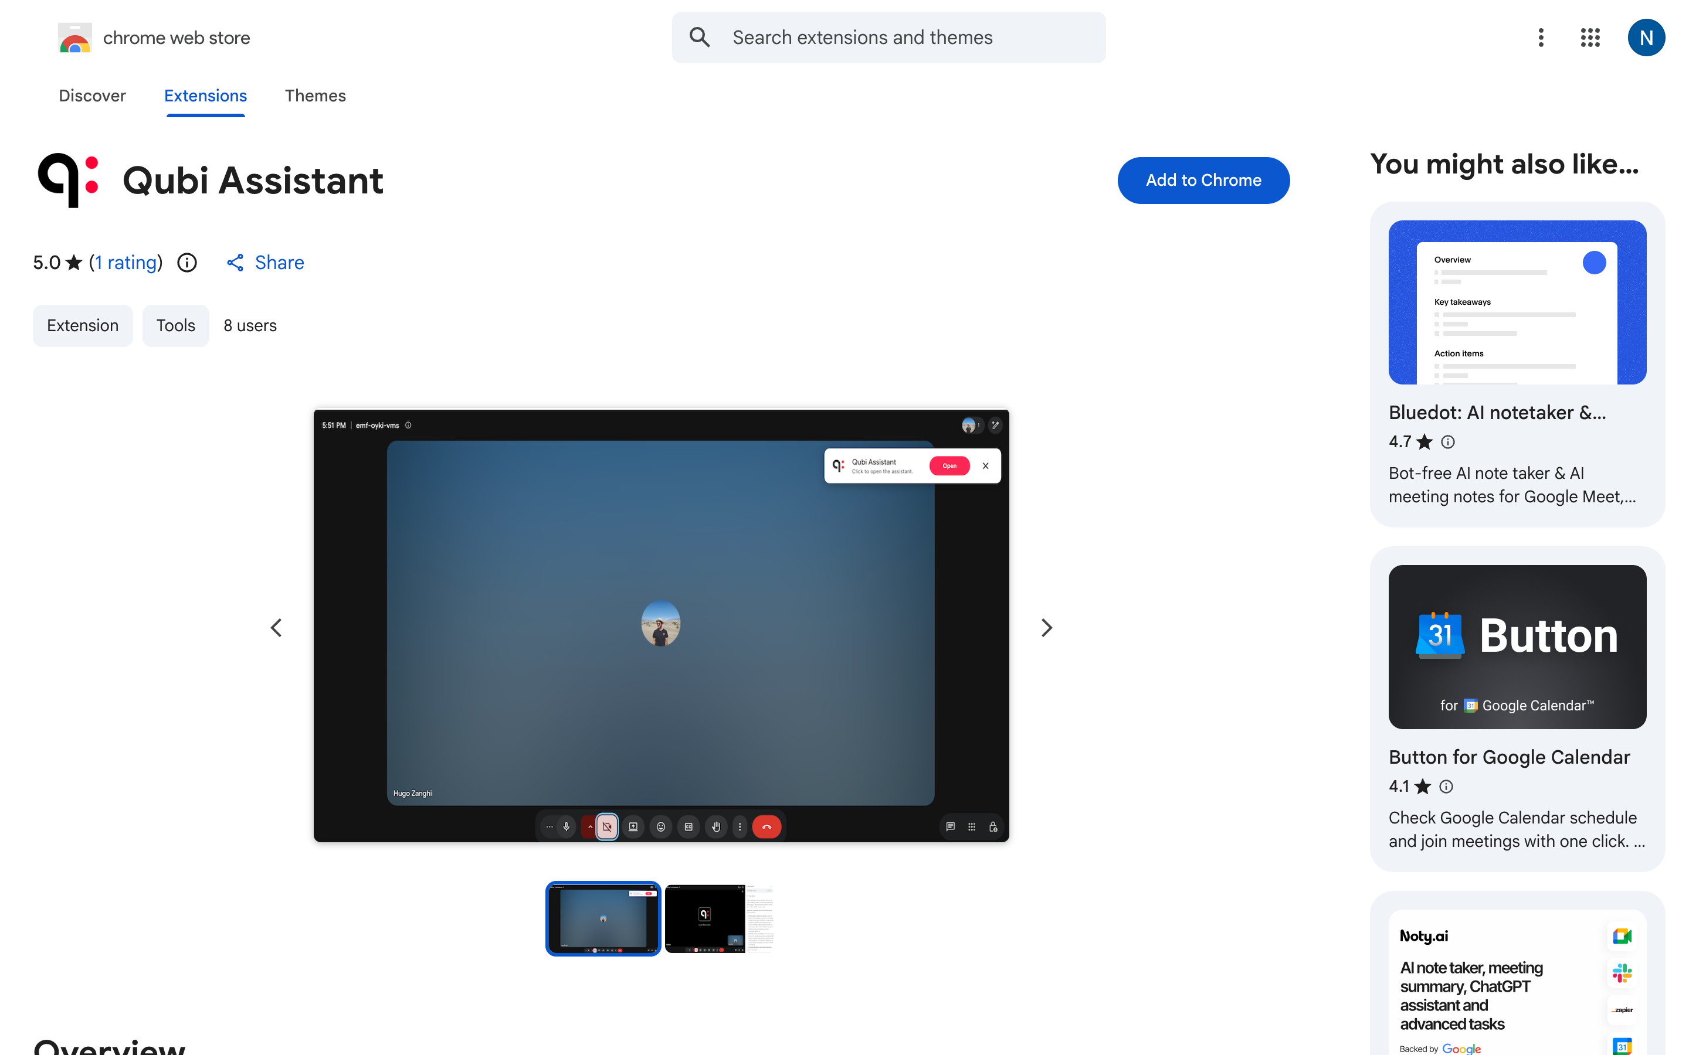Viewport: 1689px width, 1055px height.
Task: Click the 5.0 star rating text
Action: tap(57, 263)
